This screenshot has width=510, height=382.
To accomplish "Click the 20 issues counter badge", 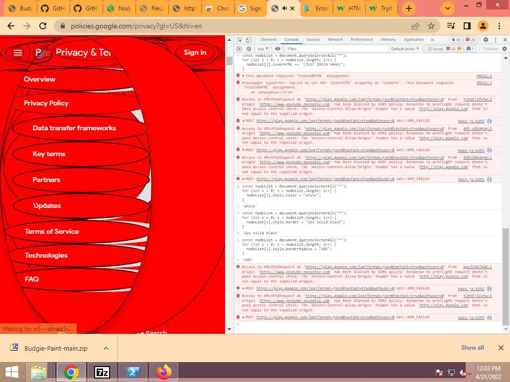I will click(x=471, y=40).
